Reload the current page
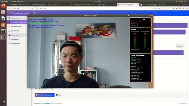The width and height of the screenshot is (189, 106). [15, 9]
